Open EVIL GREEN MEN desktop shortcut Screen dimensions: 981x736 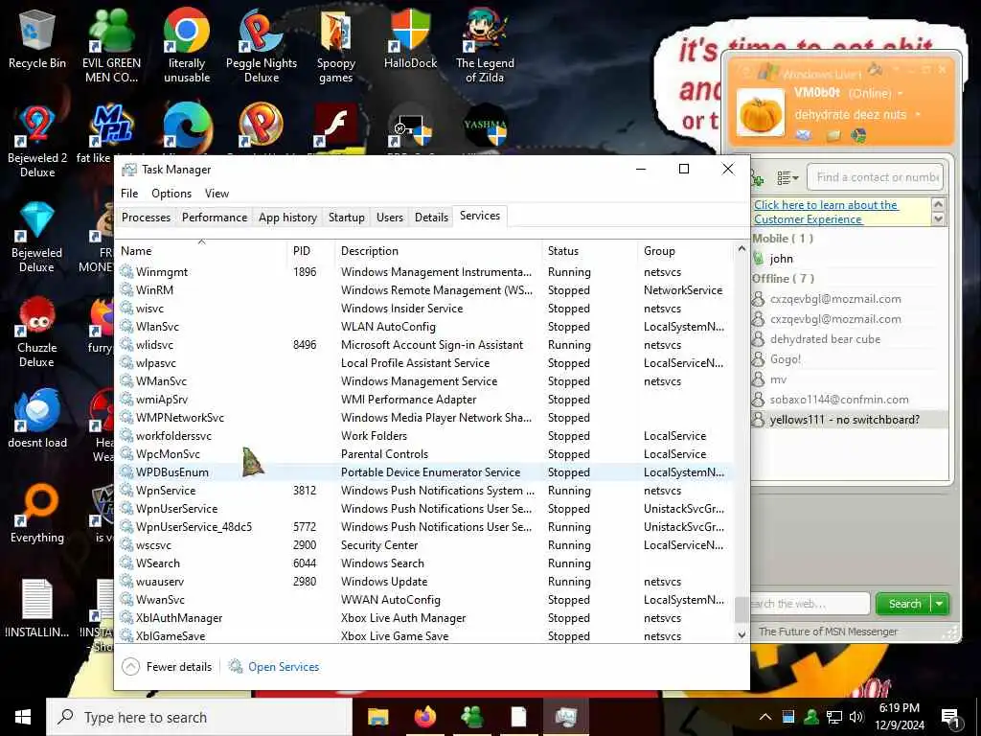click(x=111, y=46)
